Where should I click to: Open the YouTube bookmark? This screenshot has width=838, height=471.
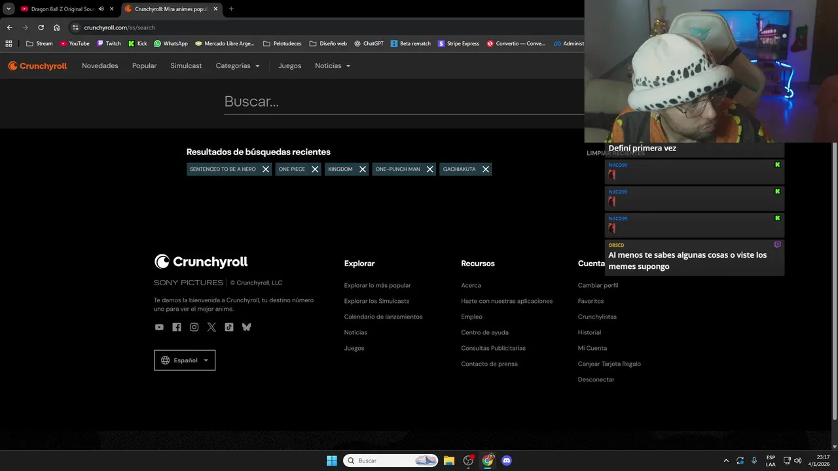point(75,44)
